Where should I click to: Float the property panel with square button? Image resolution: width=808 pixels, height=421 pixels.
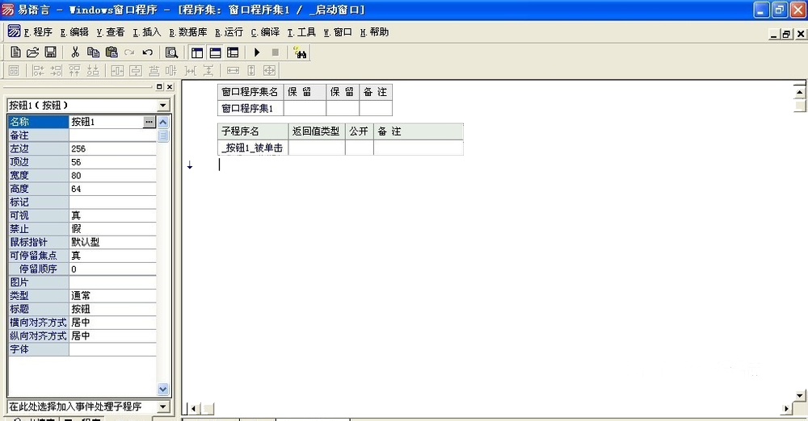pos(159,87)
